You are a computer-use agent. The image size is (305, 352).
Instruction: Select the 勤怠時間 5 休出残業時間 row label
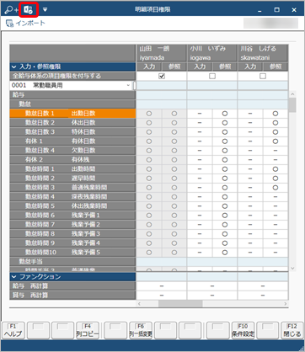72,206
